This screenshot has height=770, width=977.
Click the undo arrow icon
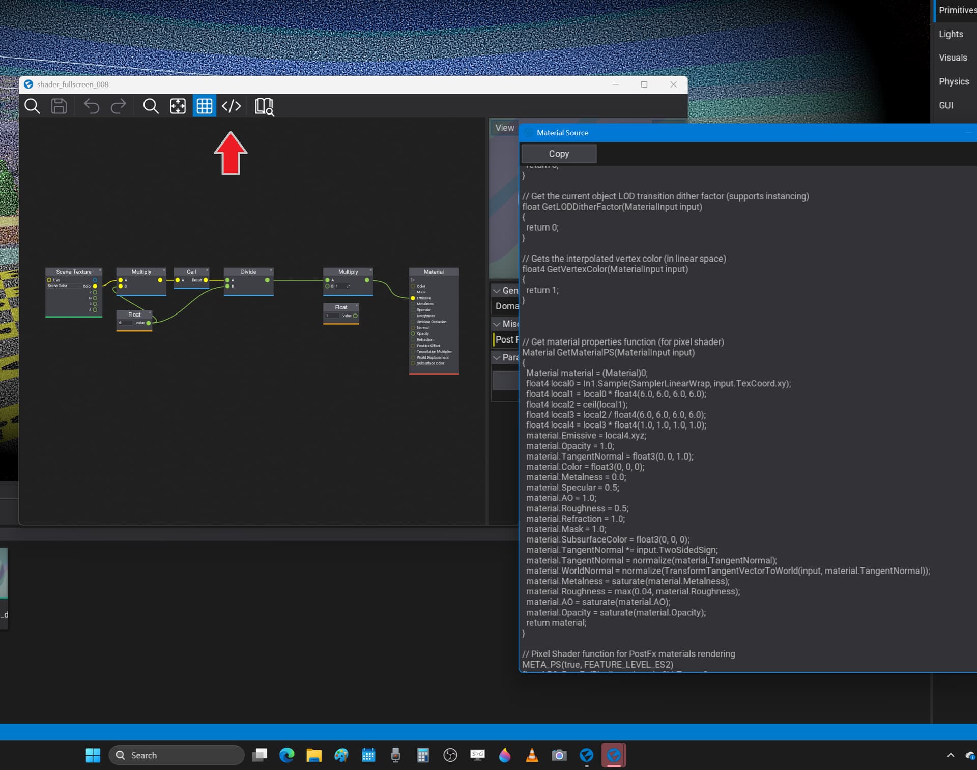tap(92, 106)
